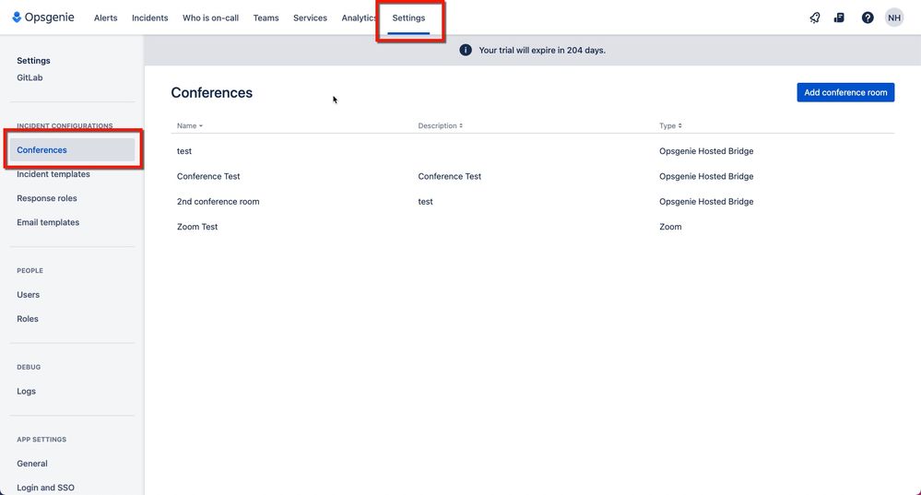Open Email templates settings

pyautogui.click(x=48, y=222)
